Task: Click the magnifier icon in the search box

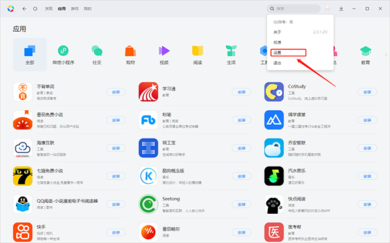Action: coord(272,8)
